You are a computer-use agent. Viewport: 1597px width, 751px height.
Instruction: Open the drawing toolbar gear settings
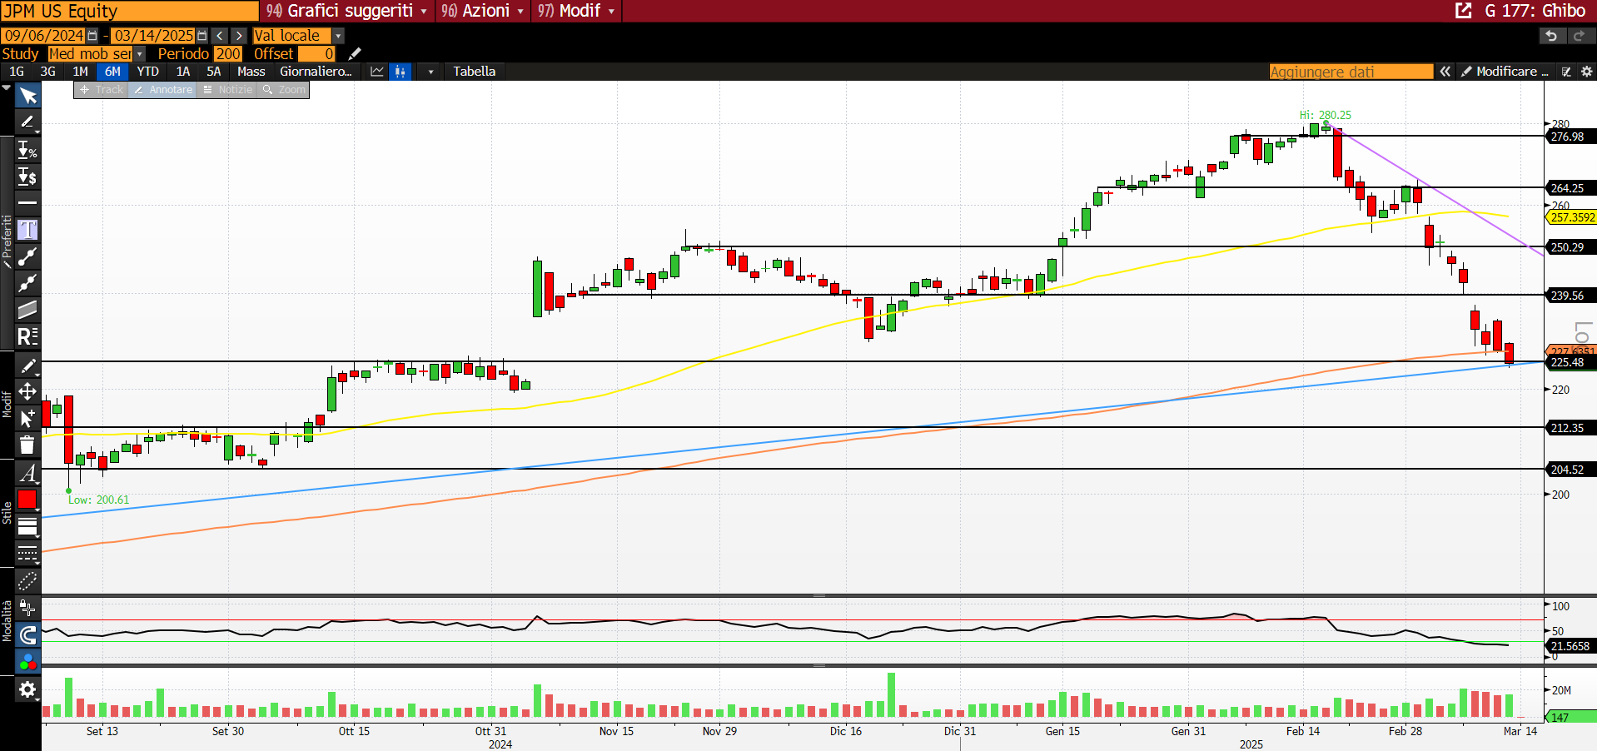[x=27, y=689]
